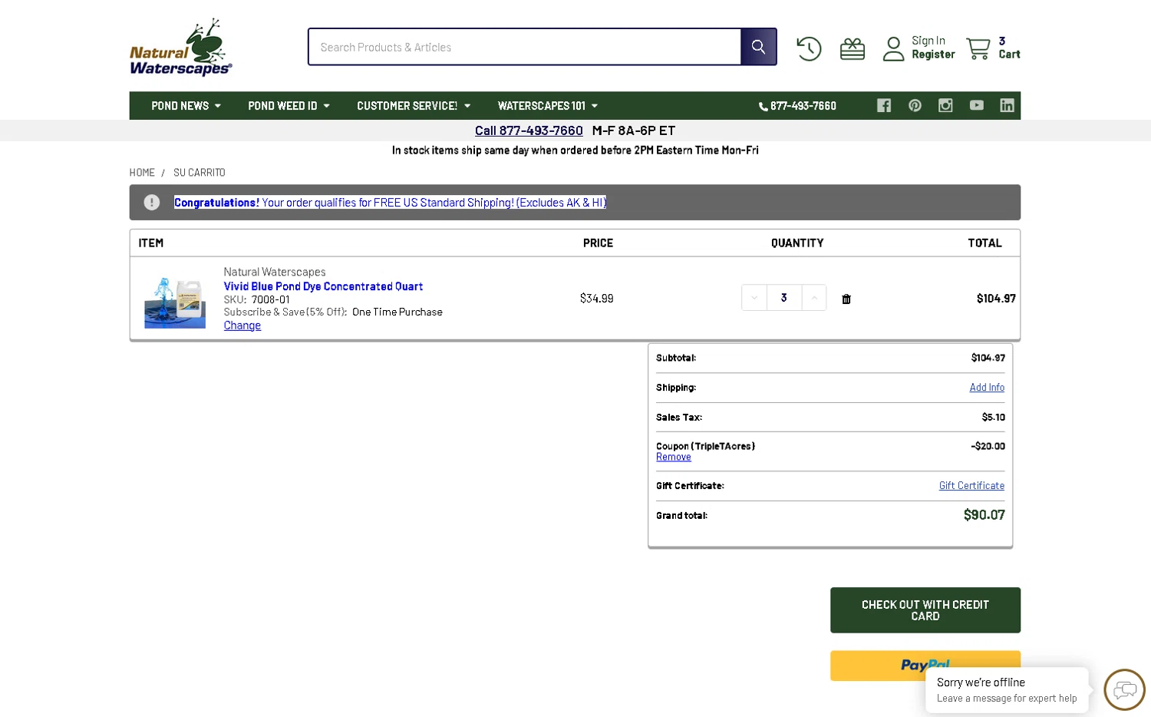Click the pond dye product thumbnail

(175, 301)
